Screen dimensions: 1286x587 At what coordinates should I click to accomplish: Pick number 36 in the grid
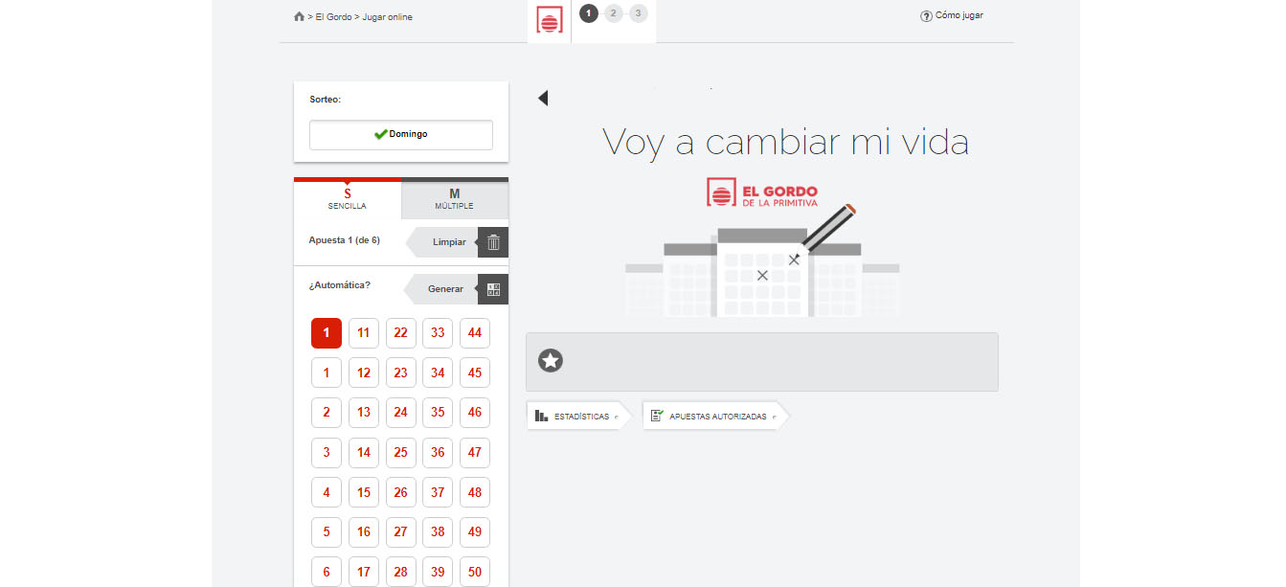(x=438, y=452)
